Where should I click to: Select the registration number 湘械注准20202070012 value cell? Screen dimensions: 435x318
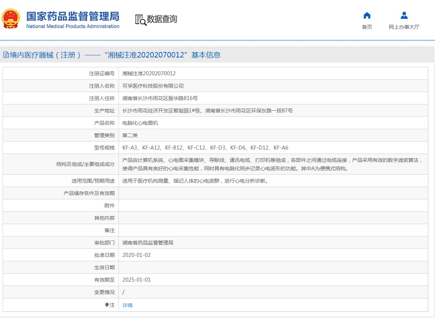coord(149,73)
